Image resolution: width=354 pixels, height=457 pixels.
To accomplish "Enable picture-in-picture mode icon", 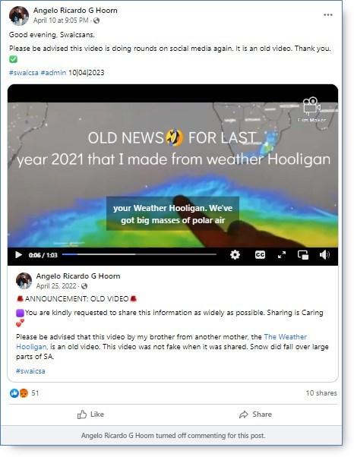I will 303,255.
